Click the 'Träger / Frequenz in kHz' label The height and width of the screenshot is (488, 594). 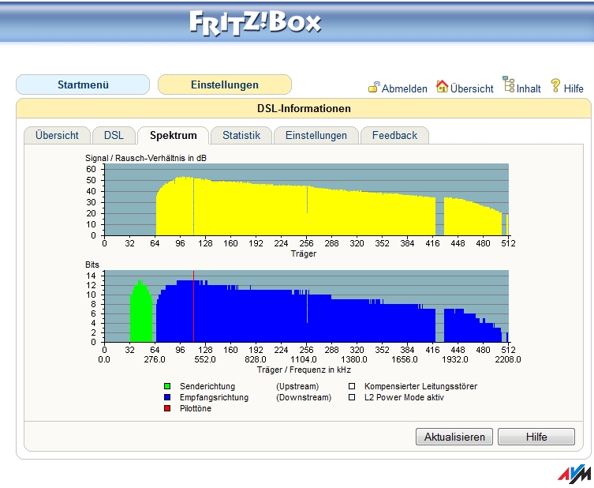point(304,370)
